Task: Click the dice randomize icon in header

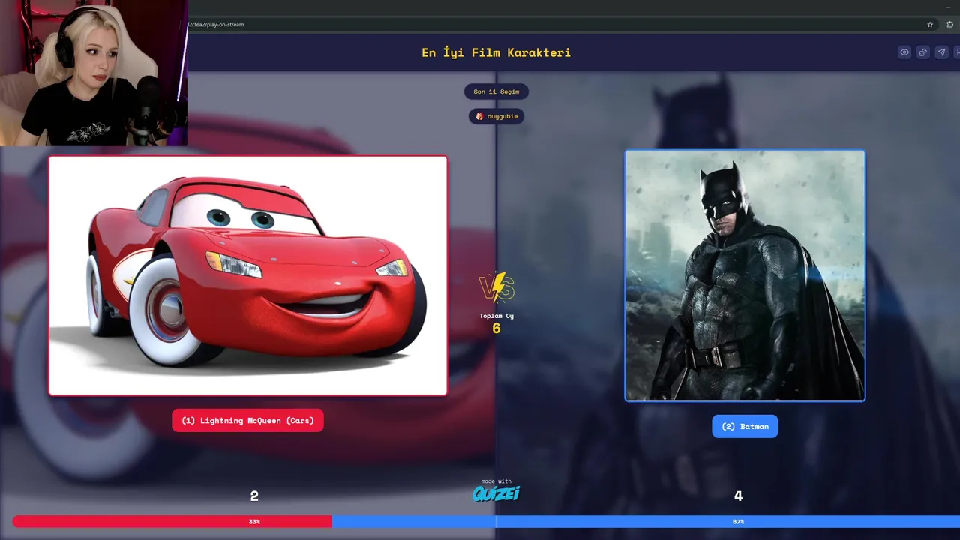Action: point(923,52)
